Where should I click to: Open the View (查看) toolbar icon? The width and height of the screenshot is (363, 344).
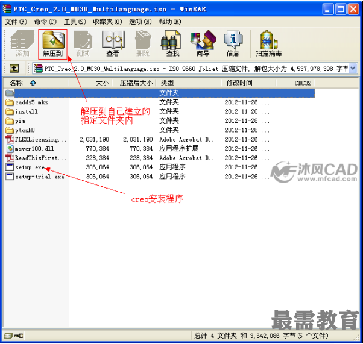(x=113, y=44)
